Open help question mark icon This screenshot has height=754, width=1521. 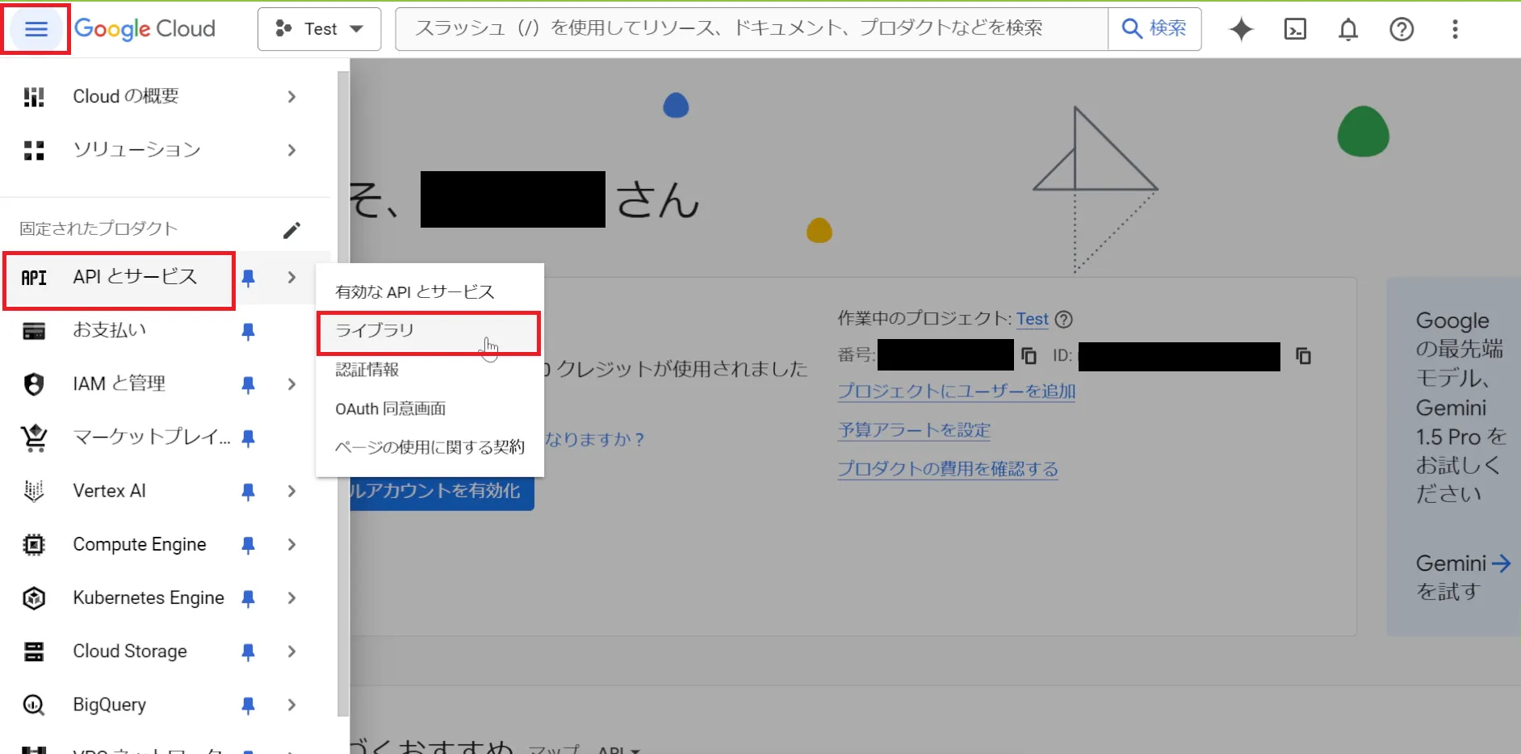click(x=1402, y=29)
